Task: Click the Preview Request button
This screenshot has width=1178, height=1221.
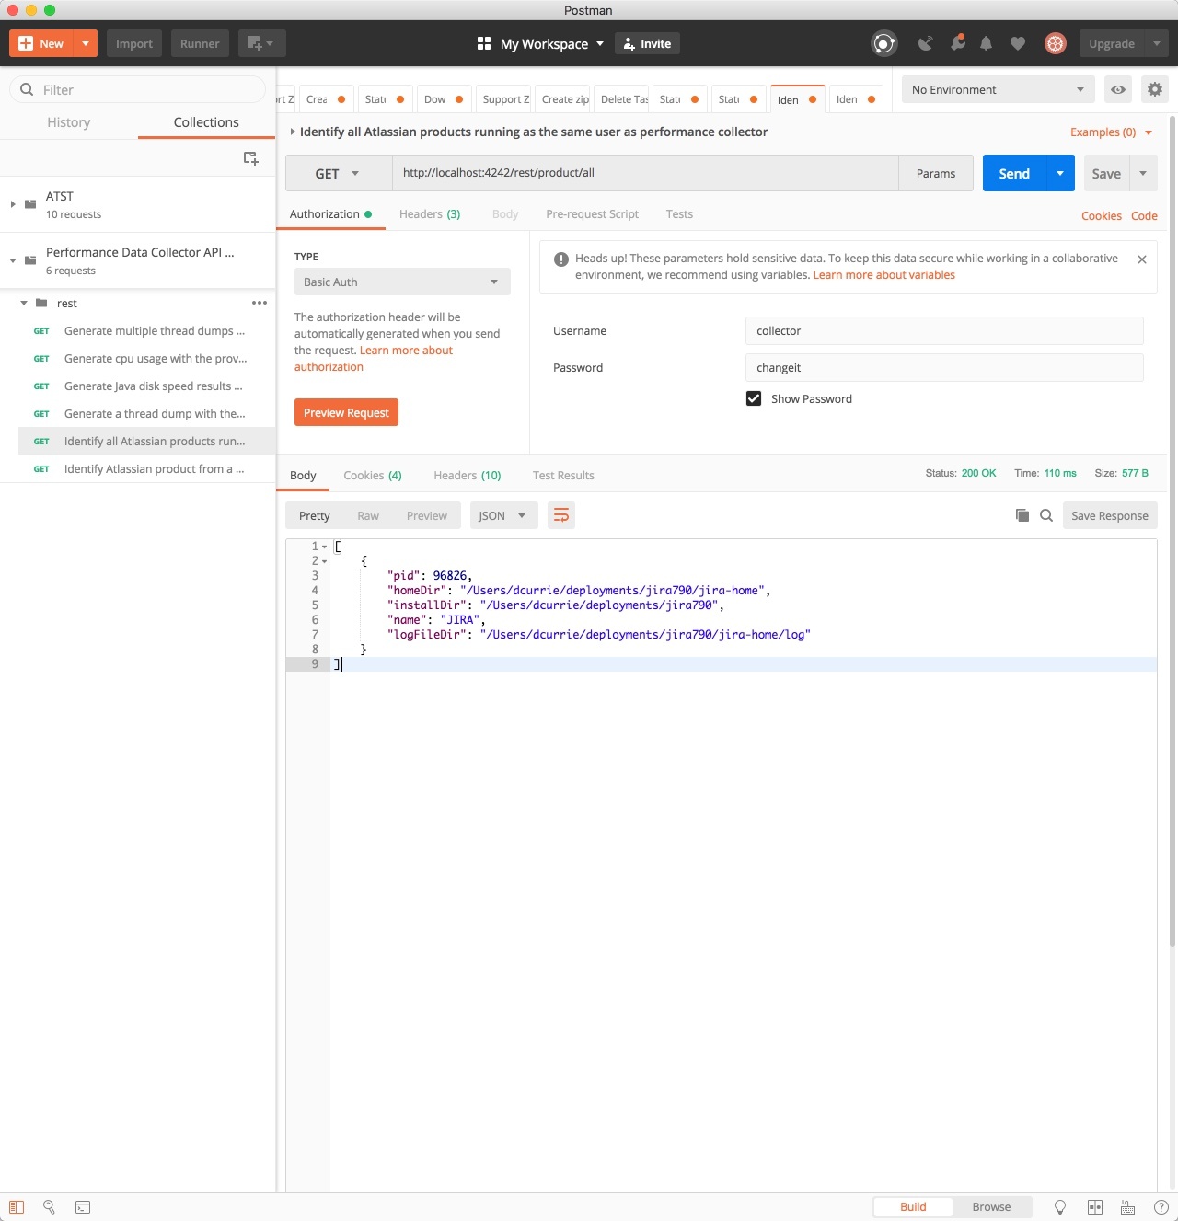Action: point(346,412)
